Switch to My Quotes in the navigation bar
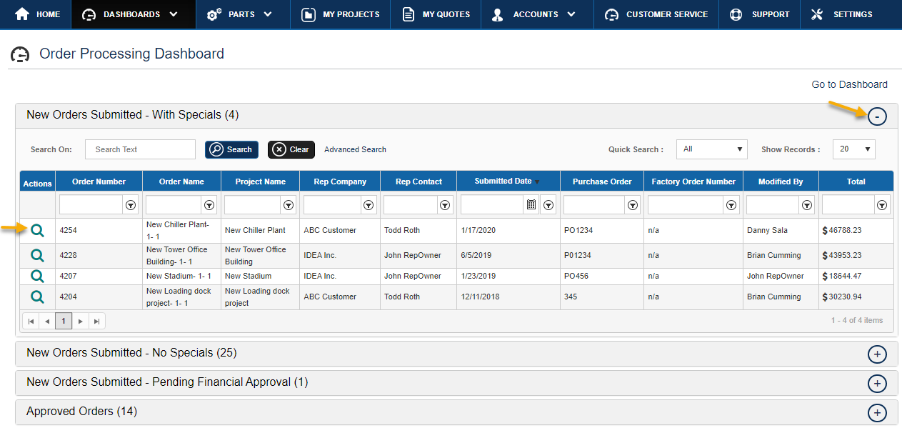The height and width of the screenshot is (428, 902). 435,14
